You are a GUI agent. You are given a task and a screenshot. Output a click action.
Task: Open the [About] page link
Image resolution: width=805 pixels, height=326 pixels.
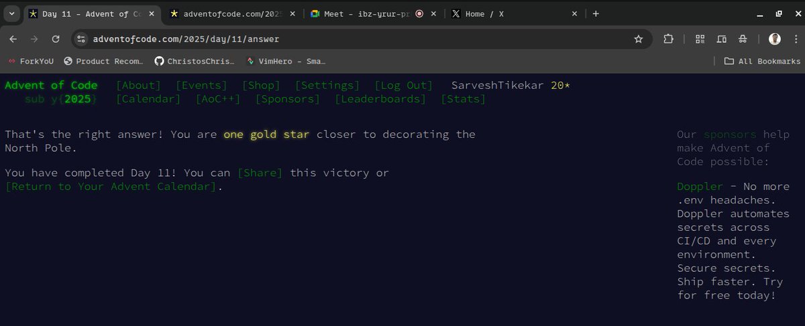[138, 85]
